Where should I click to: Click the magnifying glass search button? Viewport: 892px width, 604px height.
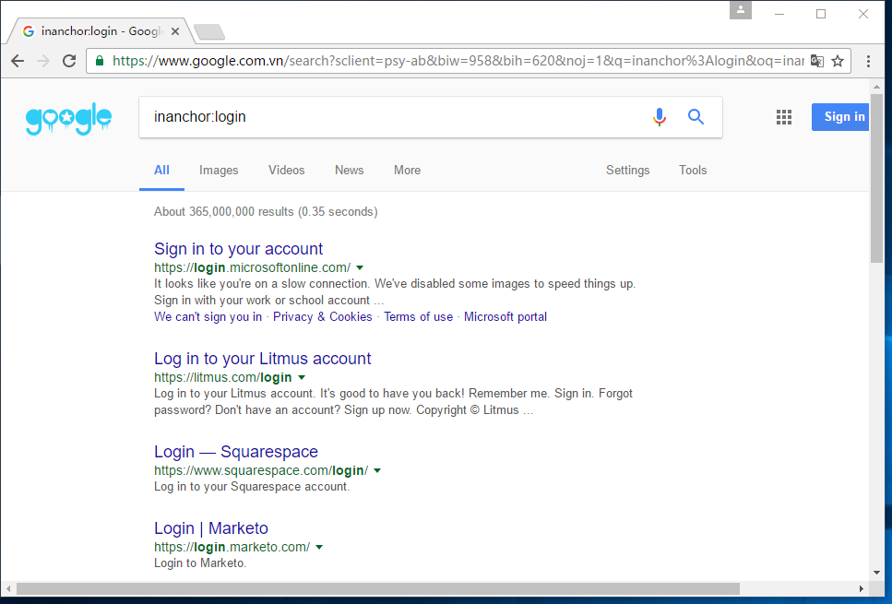coord(696,116)
